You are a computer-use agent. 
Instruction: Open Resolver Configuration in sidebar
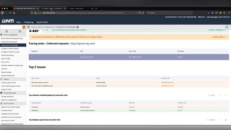(9, 100)
